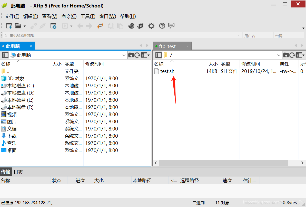Click the Open Session folder icon
Image resolution: width=306 pixels, height=207 pixels.
(x=18, y=26)
